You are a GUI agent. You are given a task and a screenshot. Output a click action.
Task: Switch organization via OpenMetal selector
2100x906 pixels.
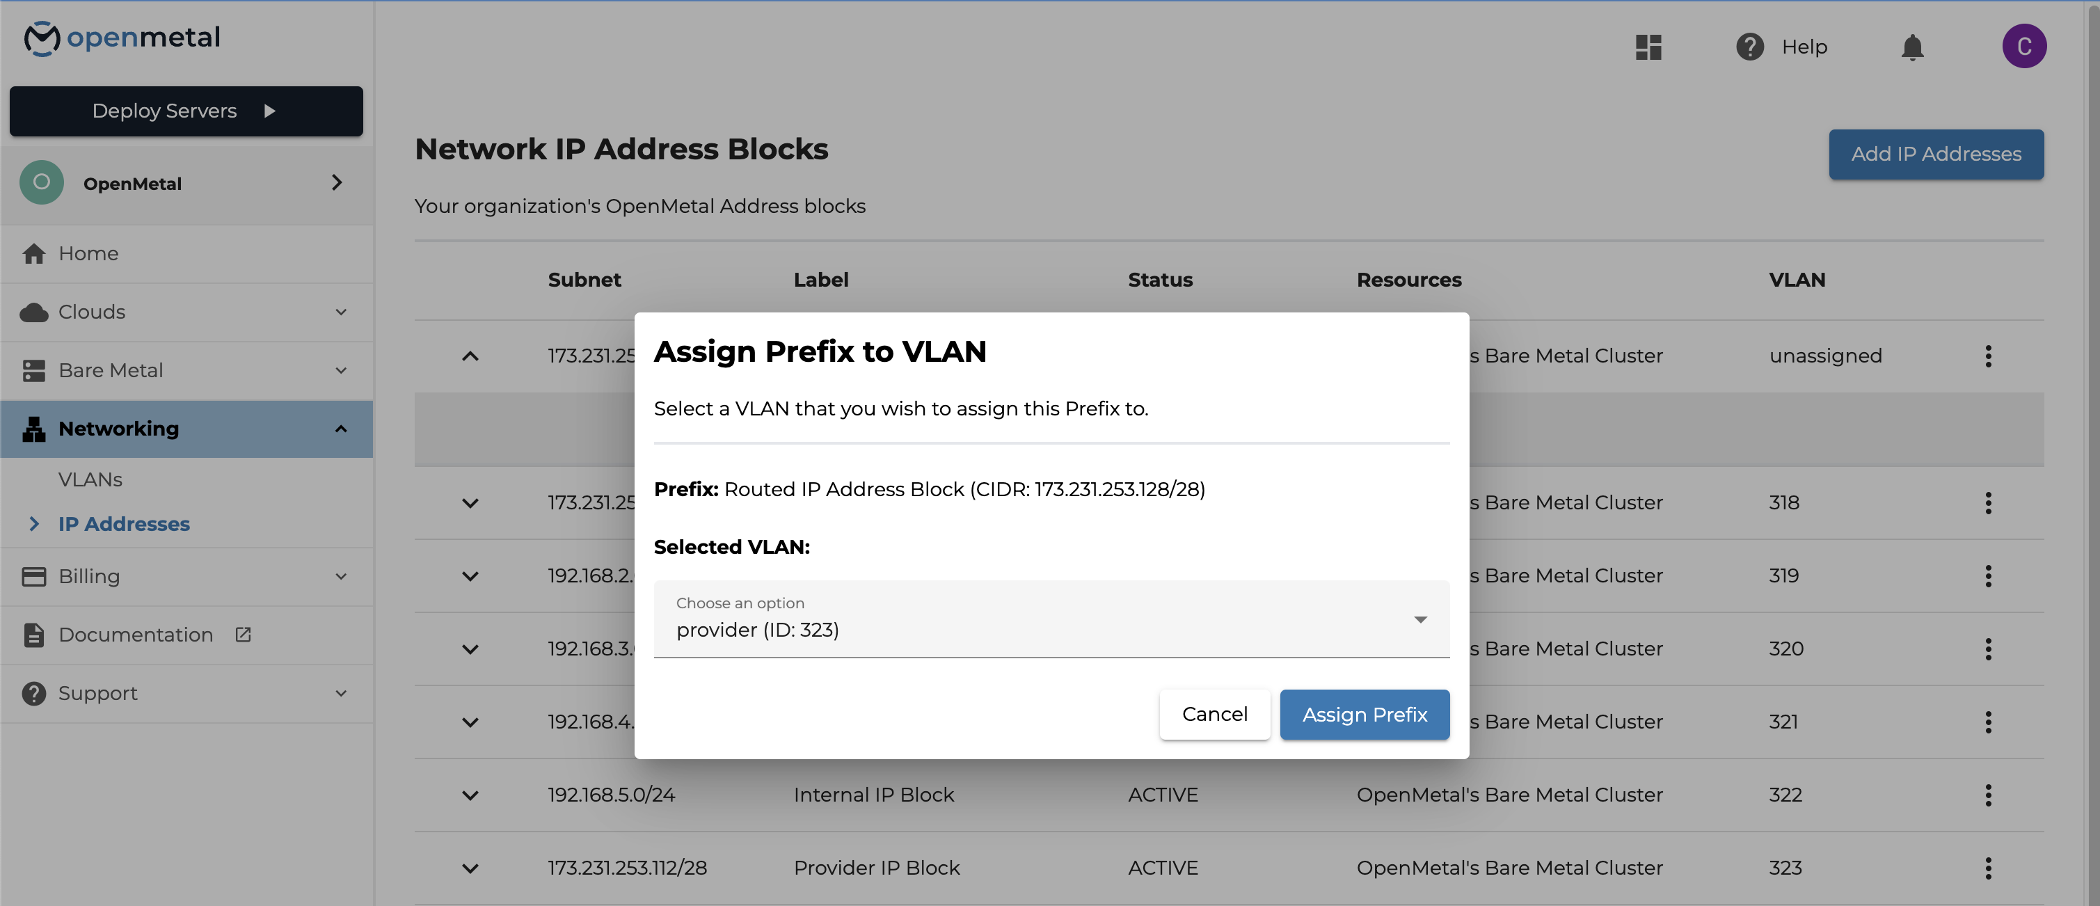pyautogui.click(x=186, y=184)
